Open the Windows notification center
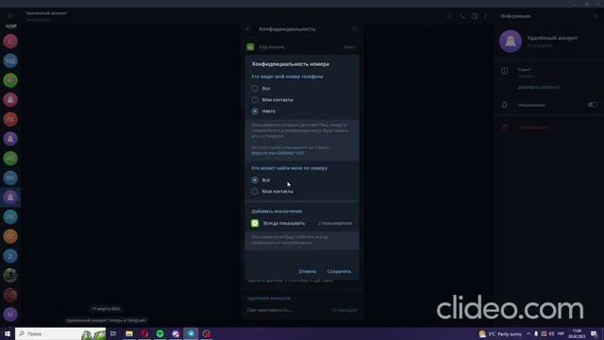 click(594, 333)
